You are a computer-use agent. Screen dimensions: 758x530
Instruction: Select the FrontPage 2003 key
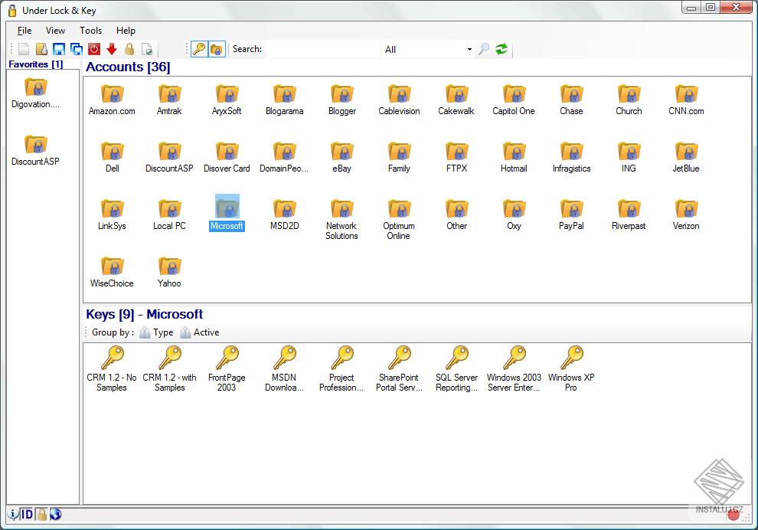(x=227, y=369)
